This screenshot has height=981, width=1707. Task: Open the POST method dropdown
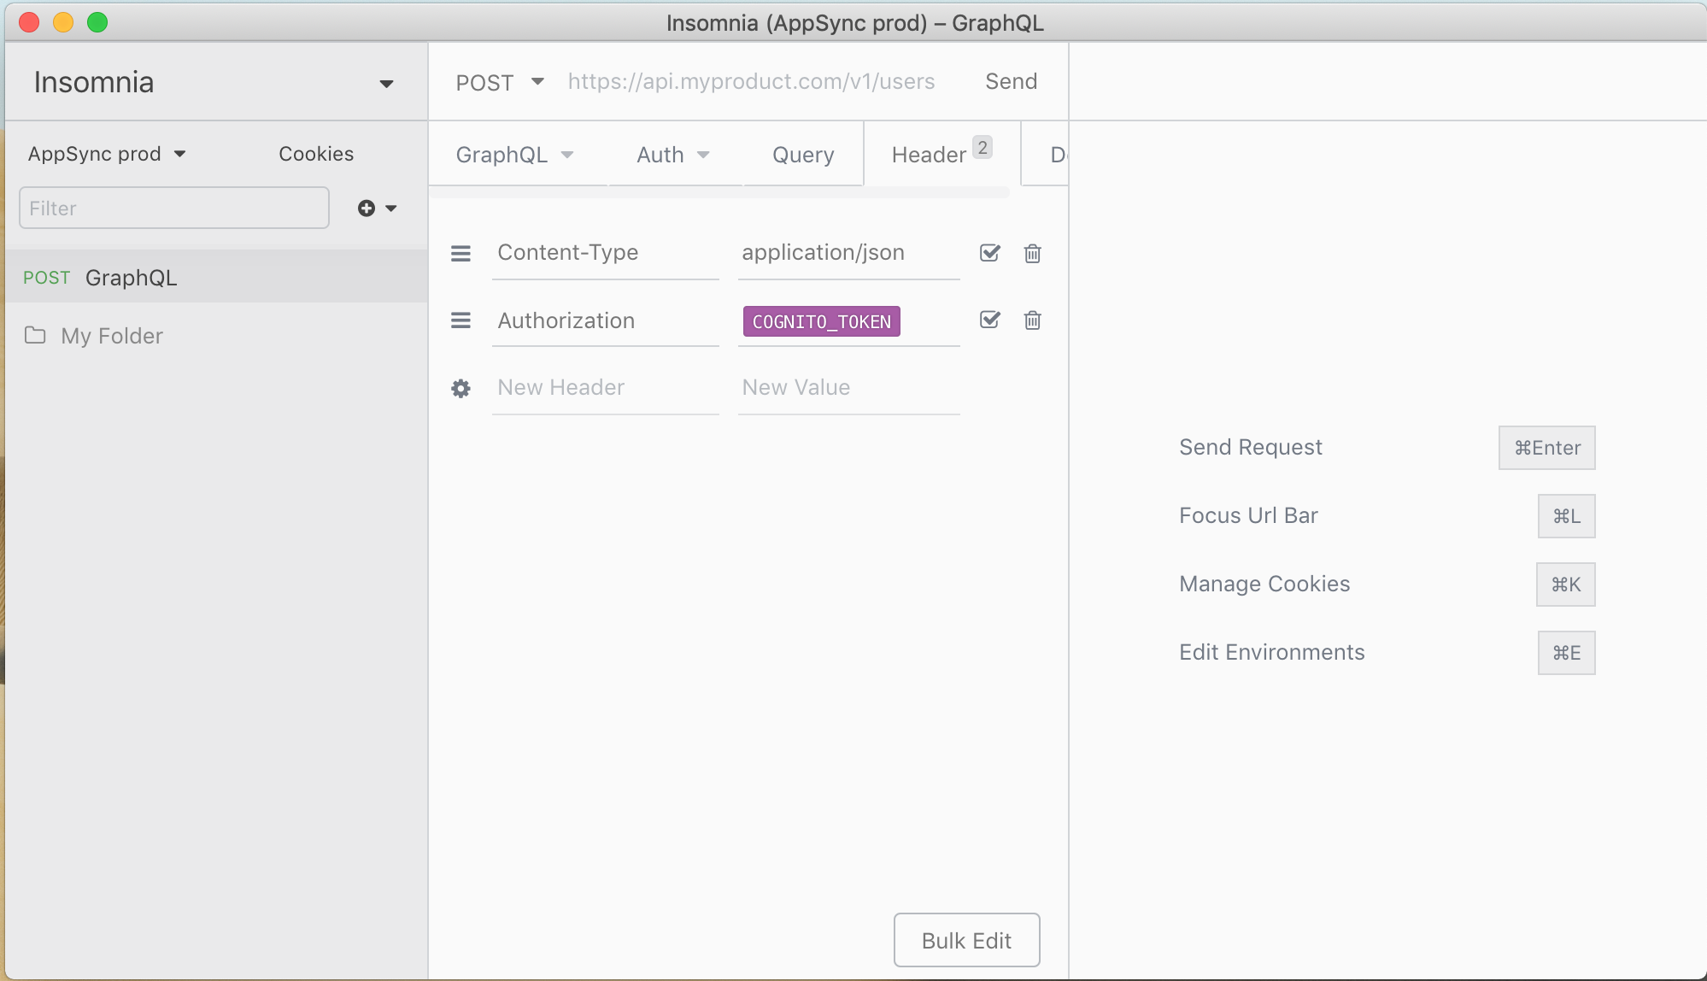500,82
